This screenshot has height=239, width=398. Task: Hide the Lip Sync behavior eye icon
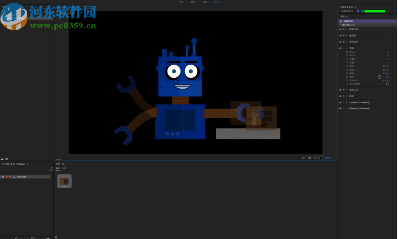(x=340, y=42)
